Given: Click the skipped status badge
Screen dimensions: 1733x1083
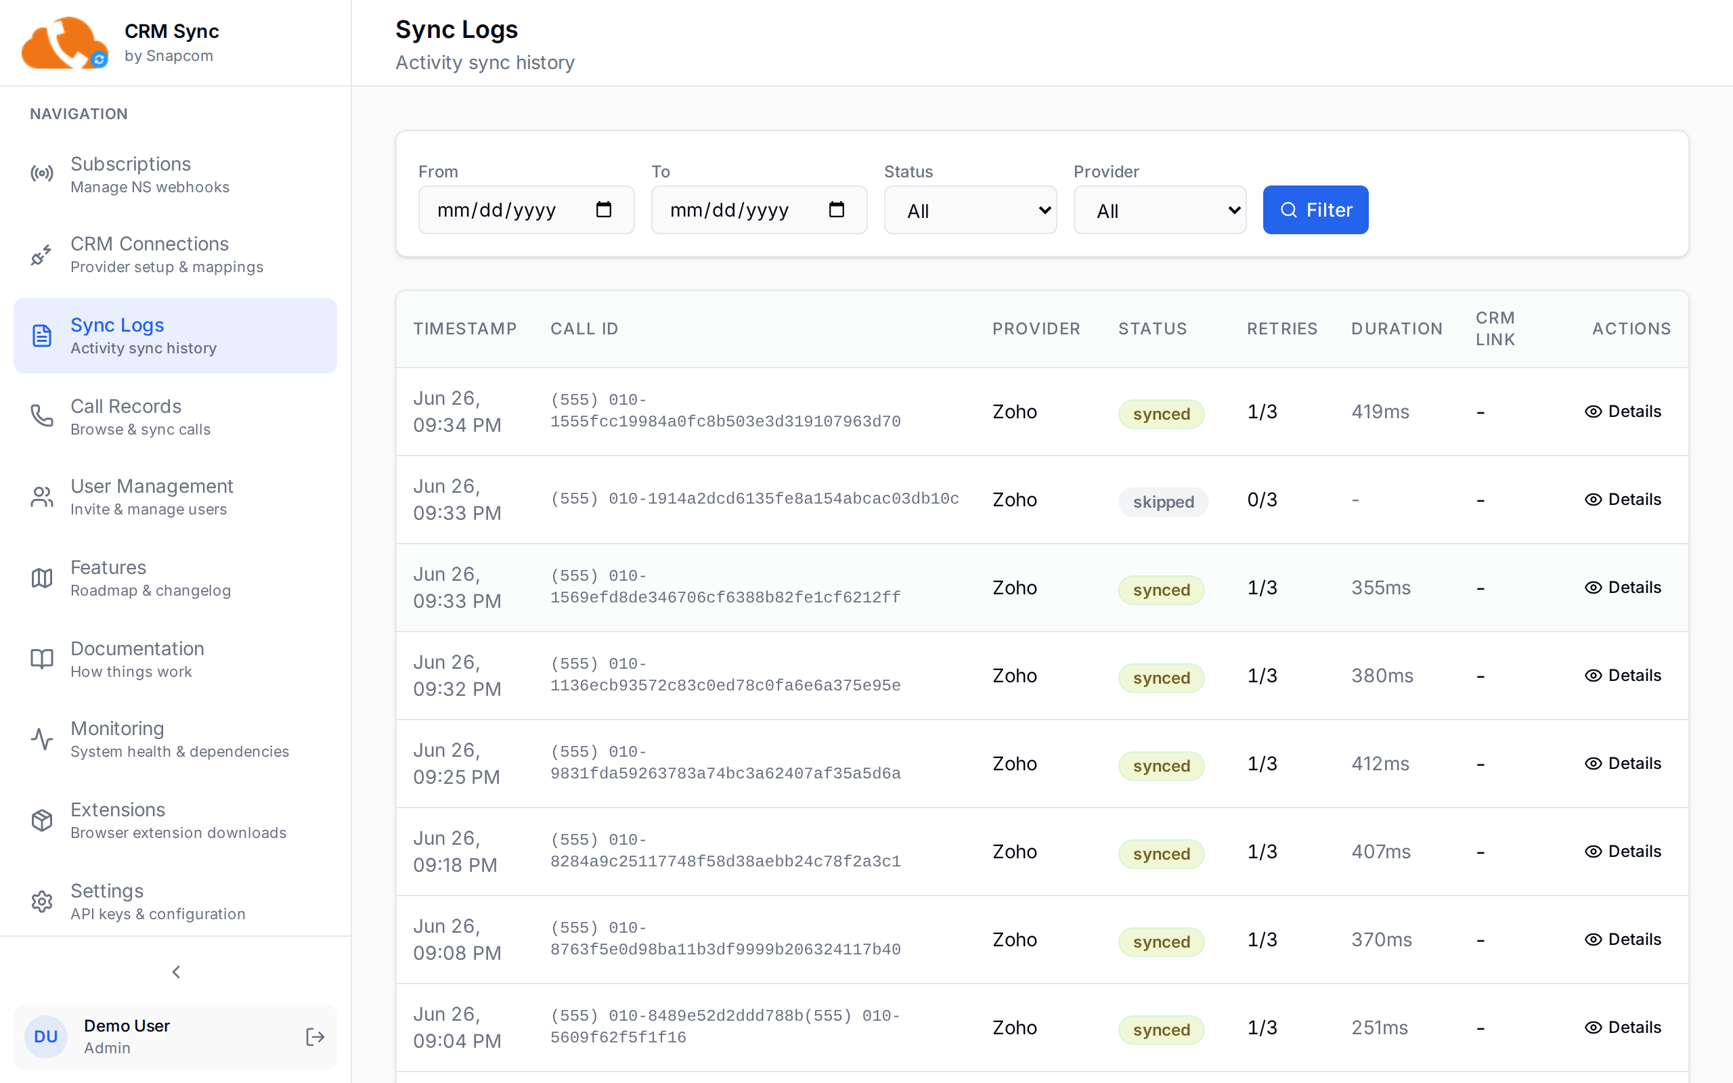Looking at the screenshot, I should [x=1163, y=502].
